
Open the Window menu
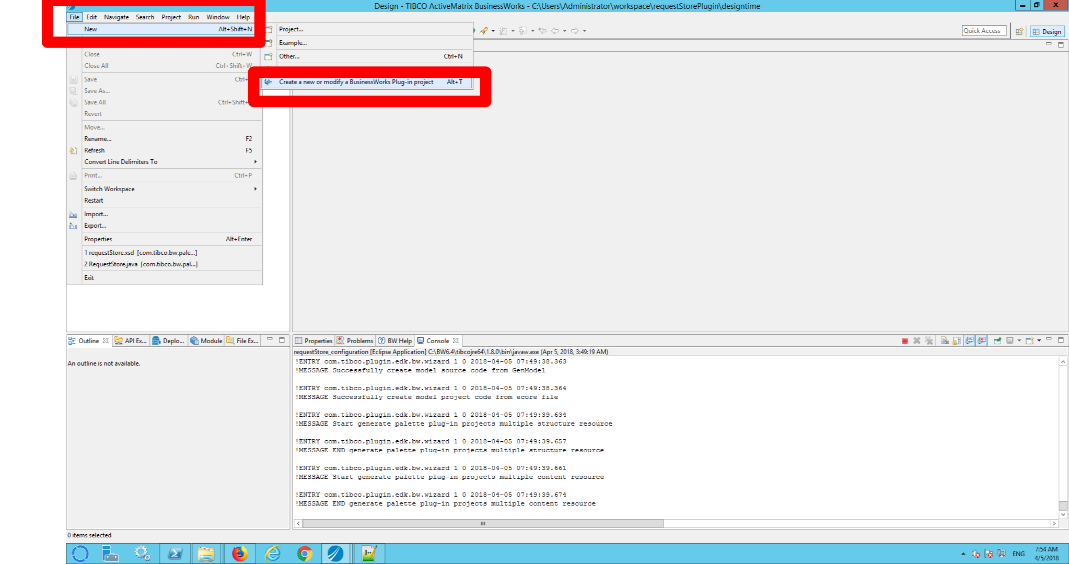tap(218, 17)
